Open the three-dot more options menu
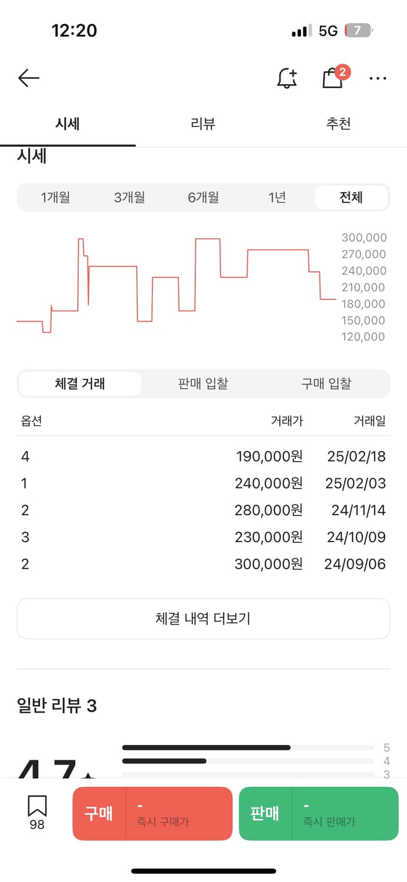 coord(378,78)
